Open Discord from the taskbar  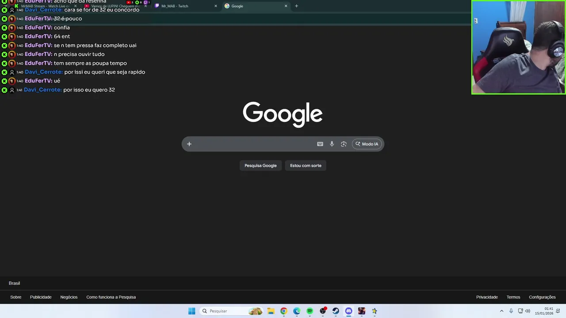tap(348, 311)
